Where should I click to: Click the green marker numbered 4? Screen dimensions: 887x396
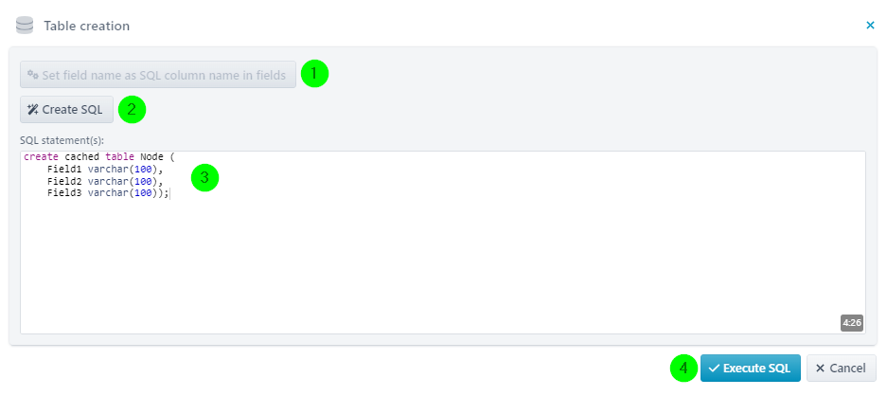[x=683, y=369]
